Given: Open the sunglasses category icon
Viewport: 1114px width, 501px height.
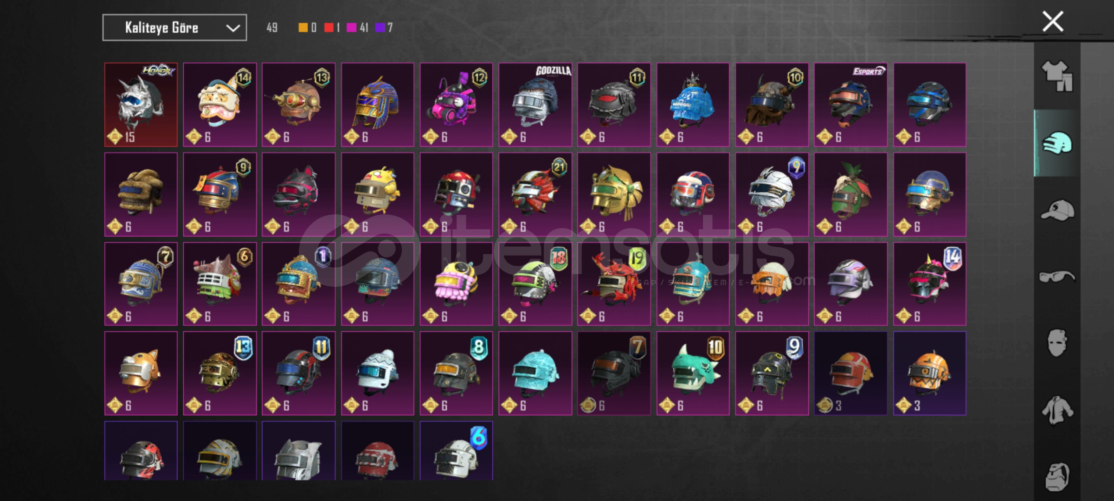Looking at the screenshot, I should [1057, 277].
